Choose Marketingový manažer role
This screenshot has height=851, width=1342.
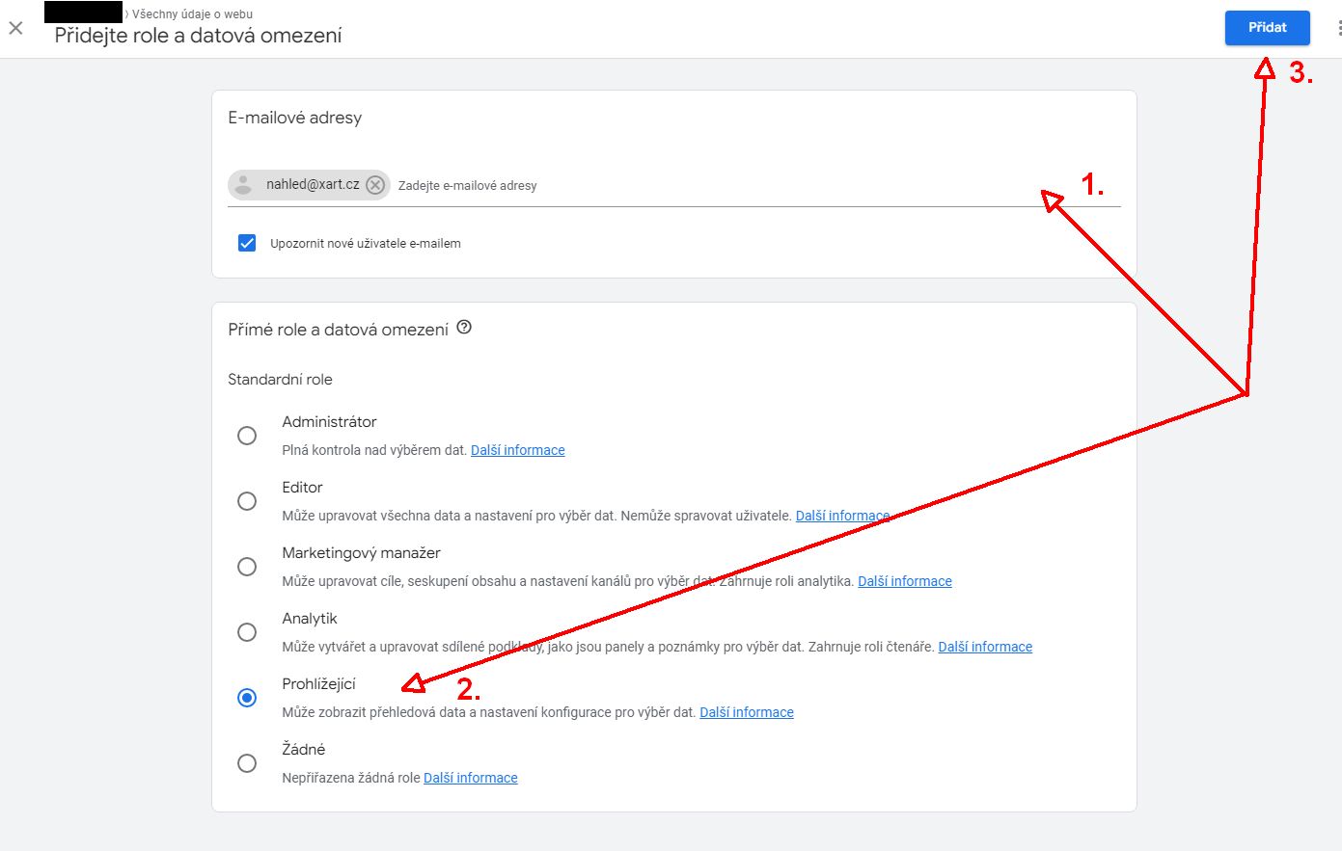[x=247, y=567]
